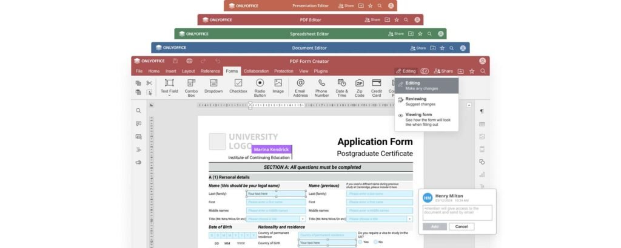Switch to the Home tab
Viewport: 621px width, 248px height.
pyautogui.click(x=153, y=71)
